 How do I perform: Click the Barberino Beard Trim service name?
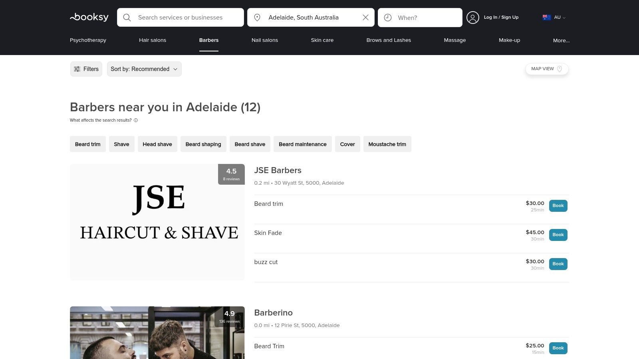point(270,346)
